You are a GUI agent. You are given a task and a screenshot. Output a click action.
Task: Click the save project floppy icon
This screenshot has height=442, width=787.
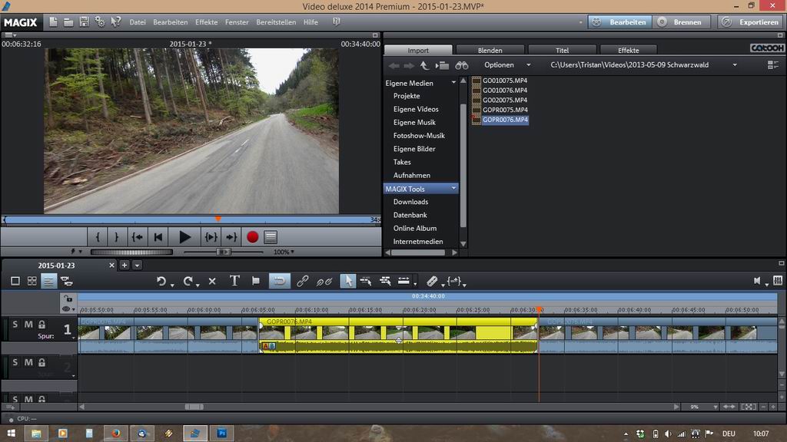point(84,22)
